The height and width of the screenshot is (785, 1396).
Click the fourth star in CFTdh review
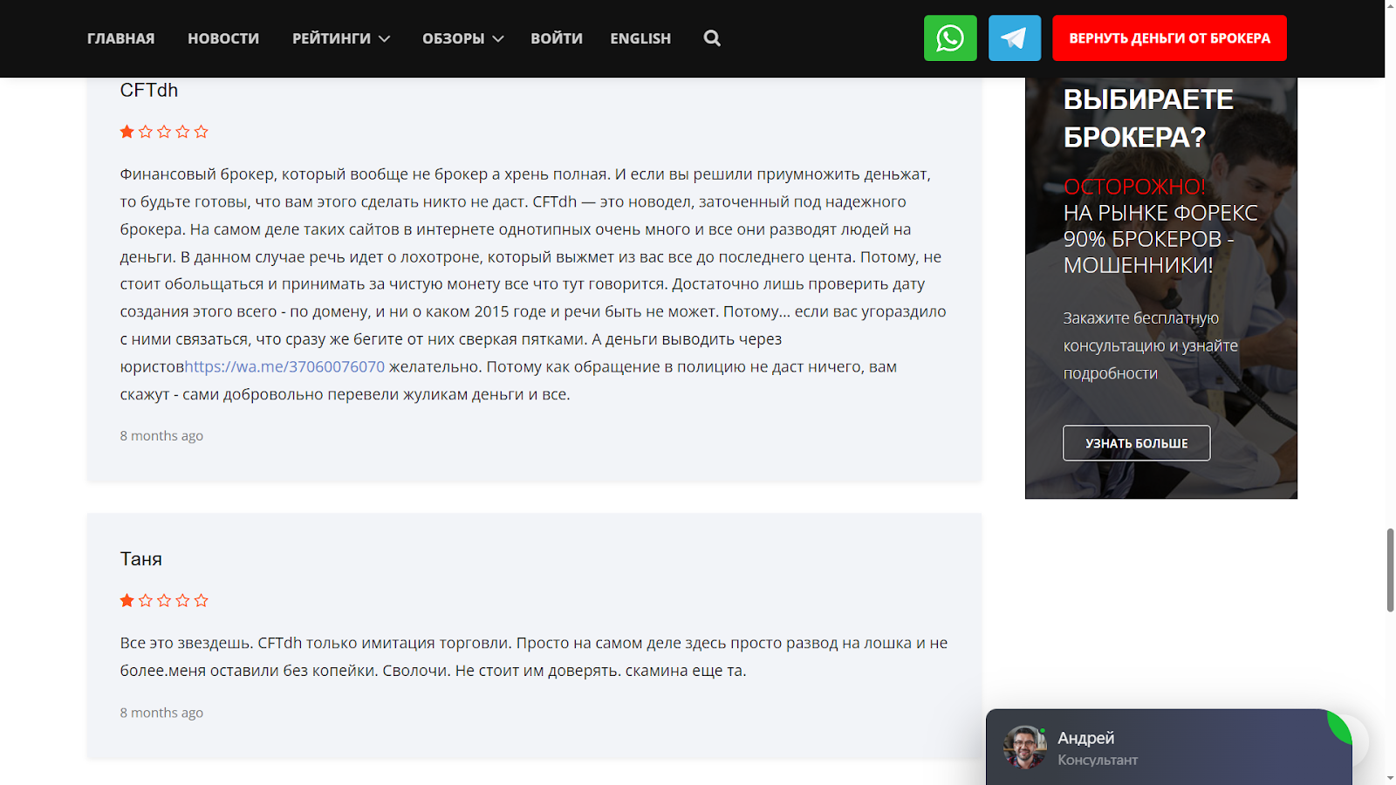(182, 132)
